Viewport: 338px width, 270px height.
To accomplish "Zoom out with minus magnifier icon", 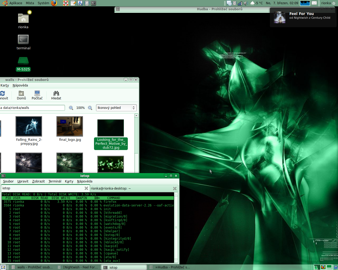I will (x=71, y=108).
